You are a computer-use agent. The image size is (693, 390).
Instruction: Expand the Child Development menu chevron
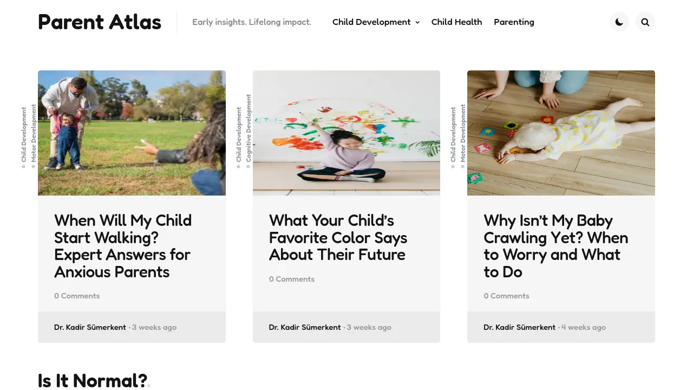[417, 22]
